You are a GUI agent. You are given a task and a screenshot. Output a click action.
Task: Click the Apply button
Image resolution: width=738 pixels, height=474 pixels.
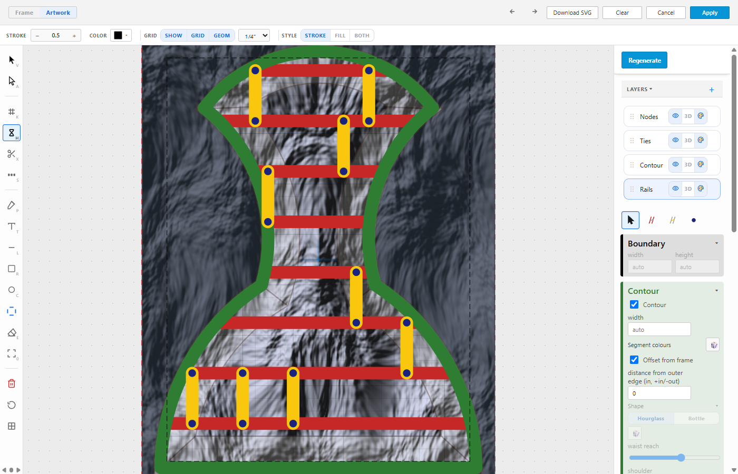point(710,13)
